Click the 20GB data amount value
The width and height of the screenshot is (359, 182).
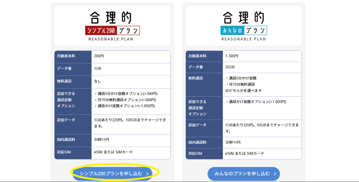(x=230, y=67)
